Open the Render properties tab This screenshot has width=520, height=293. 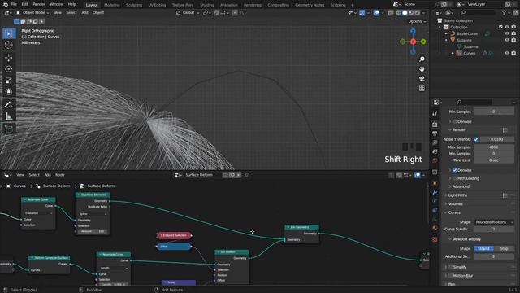coord(435,125)
